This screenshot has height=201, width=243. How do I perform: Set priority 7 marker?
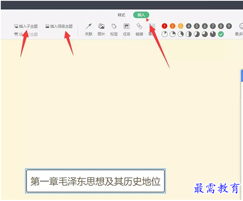213,26
